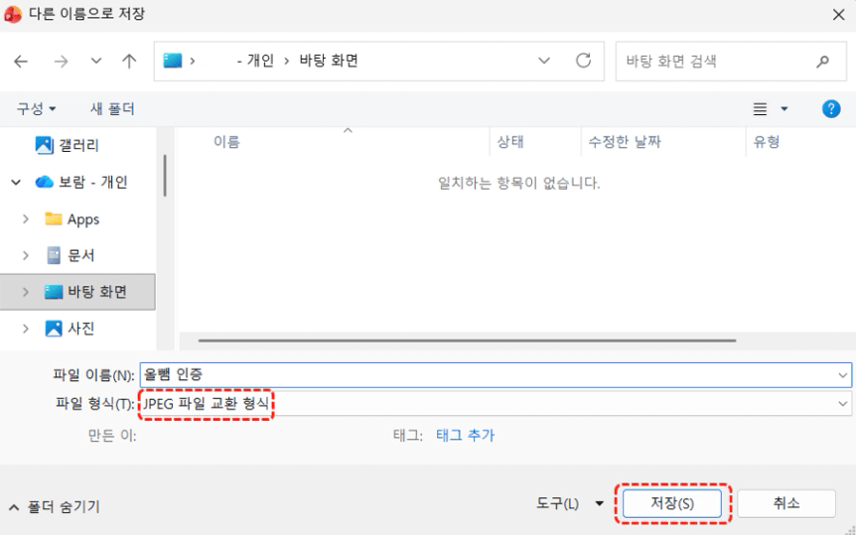
Task: Expand the Apps folder node
Action: point(26,219)
